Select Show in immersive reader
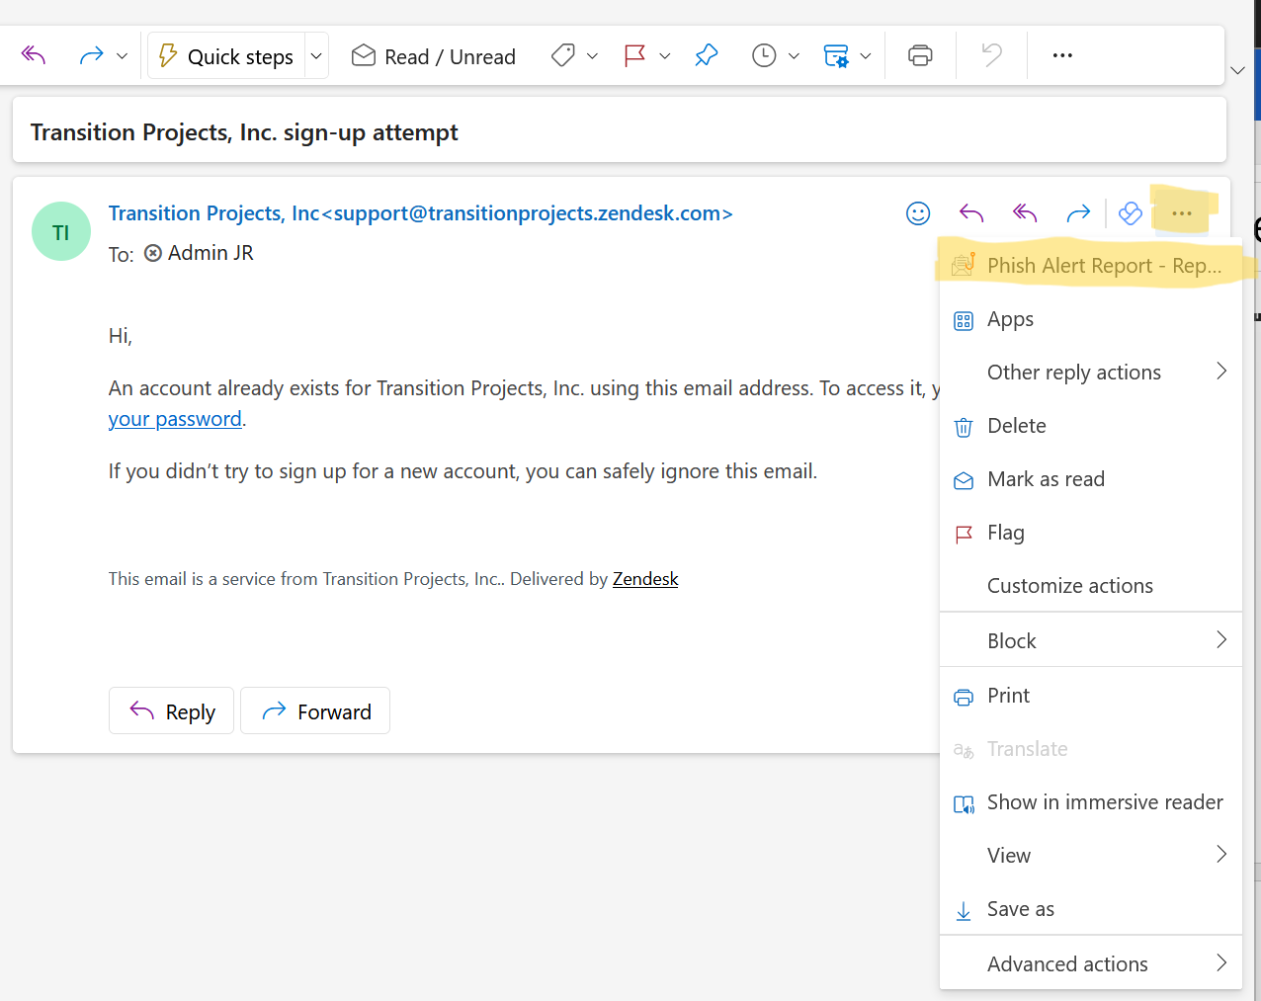 [1091, 802]
